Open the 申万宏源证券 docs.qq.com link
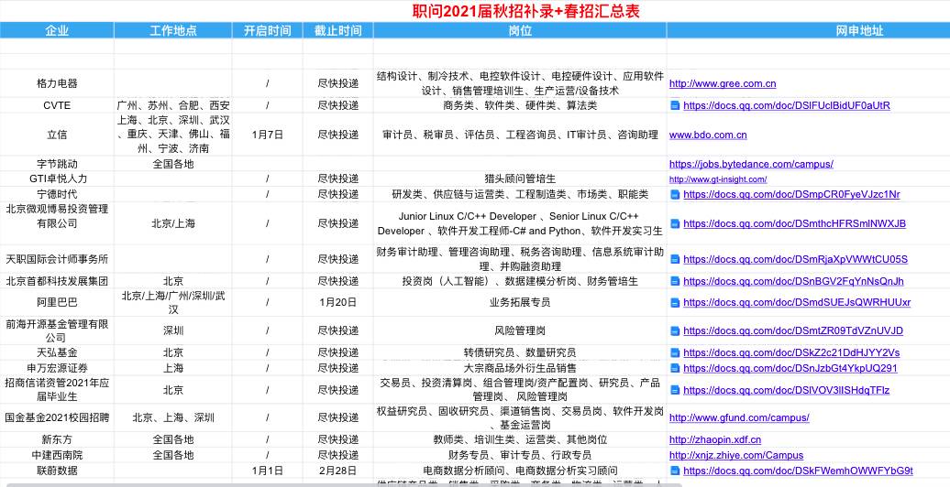 tap(790, 368)
